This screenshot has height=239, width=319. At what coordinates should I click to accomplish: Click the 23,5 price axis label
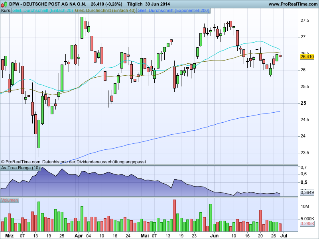pyautogui.click(x=305, y=153)
